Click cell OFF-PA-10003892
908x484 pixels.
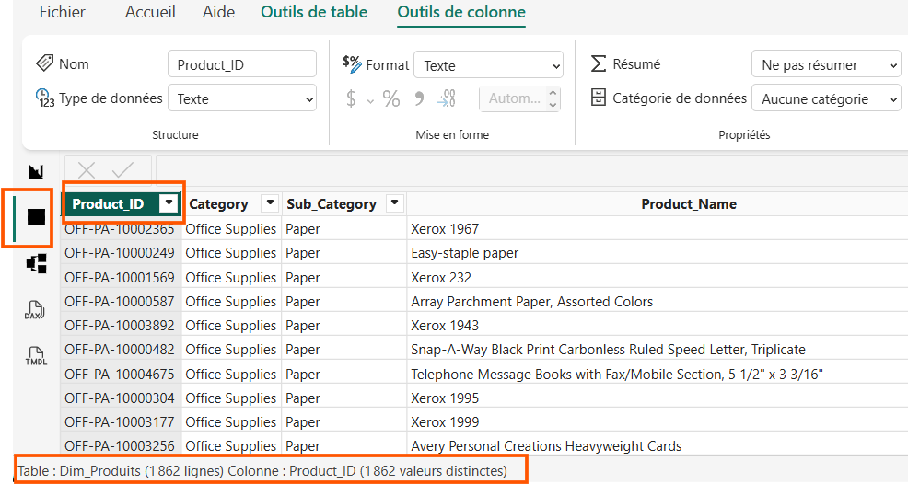(120, 326)
